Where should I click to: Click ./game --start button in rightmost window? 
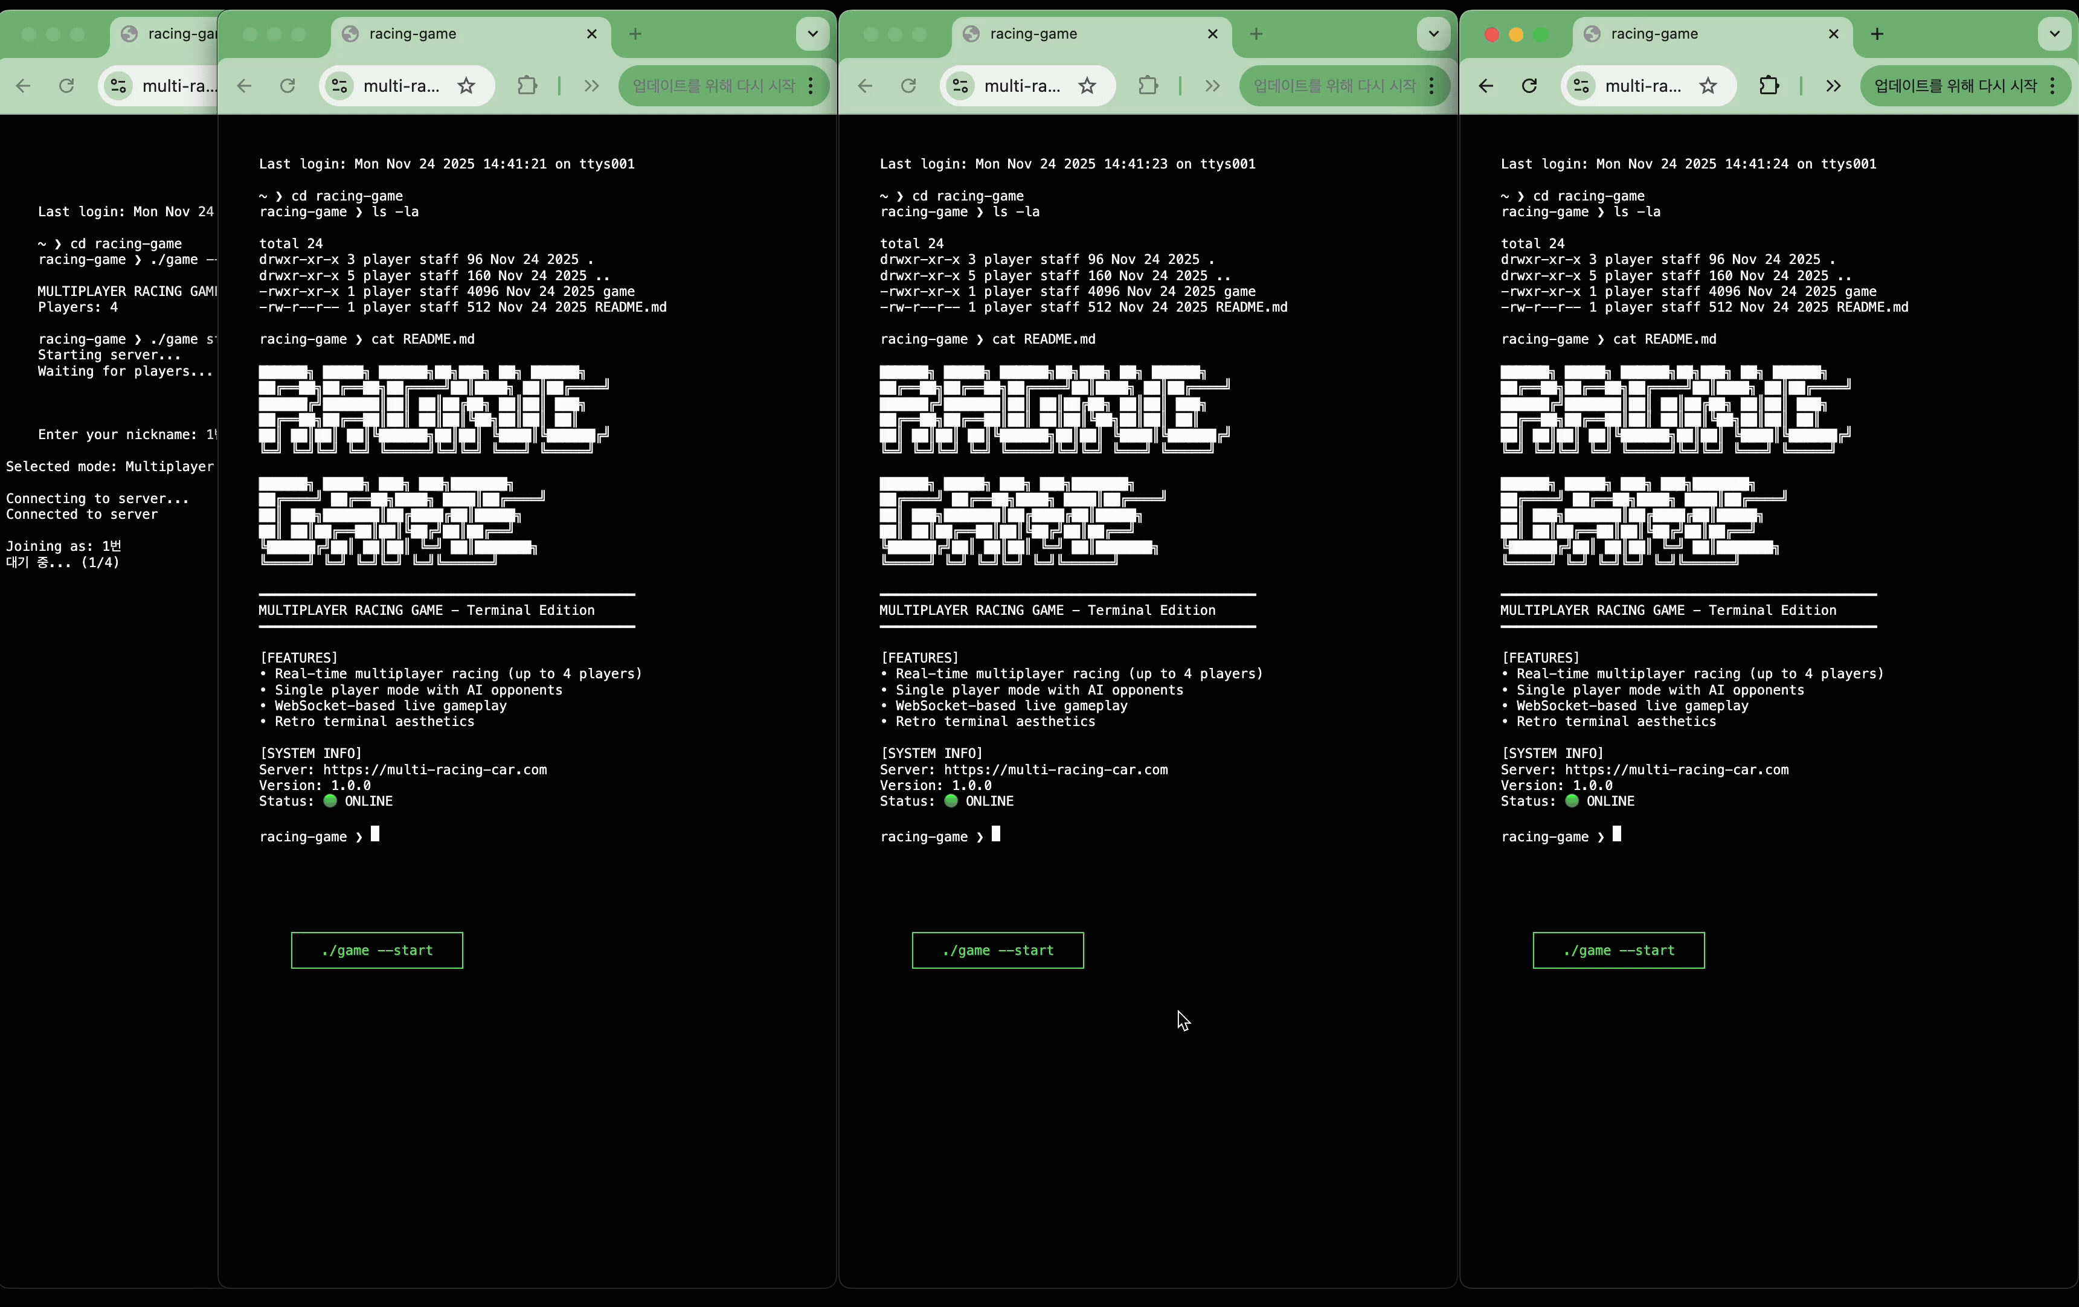(x=1618, y=951)
